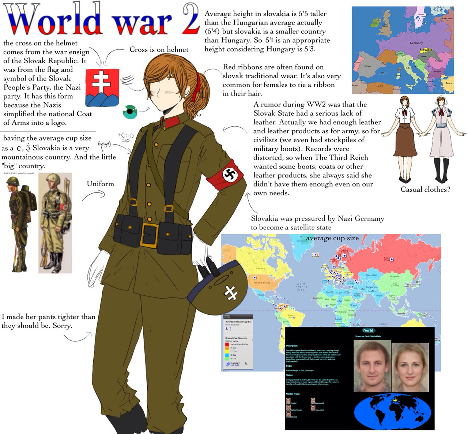Click the chart icon beside Target Map logo
Viewport: 468px width, 434px height.
click(x=246, y=363)
